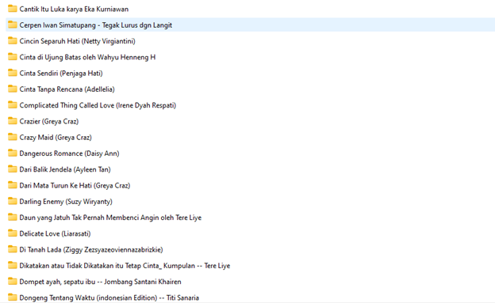Click 'Dari Mata Turun Ke Hati (Greya Craz)' name
Image resolution: width=495 pixels, height=303 pixels.
click(x=75, y=186)
